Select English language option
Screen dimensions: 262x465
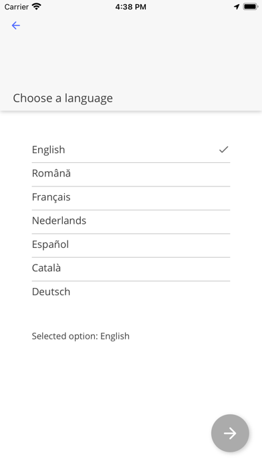pos(131,150)
